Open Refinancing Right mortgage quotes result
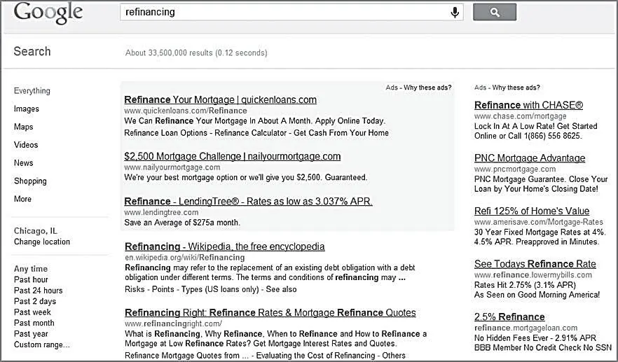This screenshot has height=362, width=618. (x=270, y=313)
